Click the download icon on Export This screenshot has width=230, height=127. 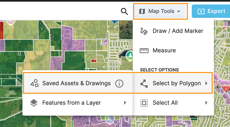click(201, 11)
